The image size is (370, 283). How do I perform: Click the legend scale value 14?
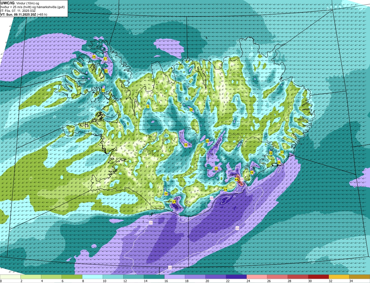click(145, 281)
